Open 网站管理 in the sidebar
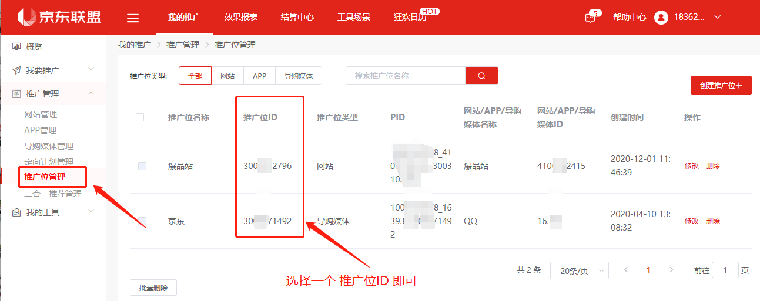The image size is (760, 301). 41,114
